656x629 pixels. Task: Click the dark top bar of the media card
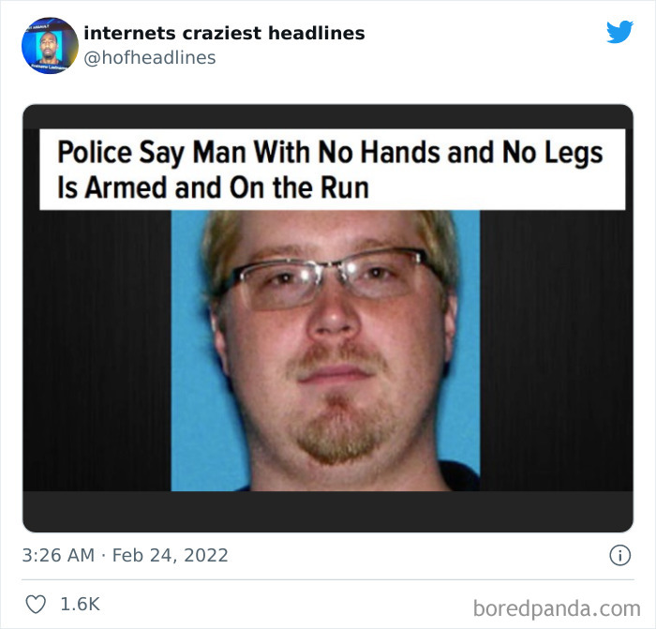pos(328,117)
